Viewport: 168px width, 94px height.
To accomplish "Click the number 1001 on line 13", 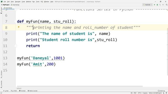I will [58, 58].
